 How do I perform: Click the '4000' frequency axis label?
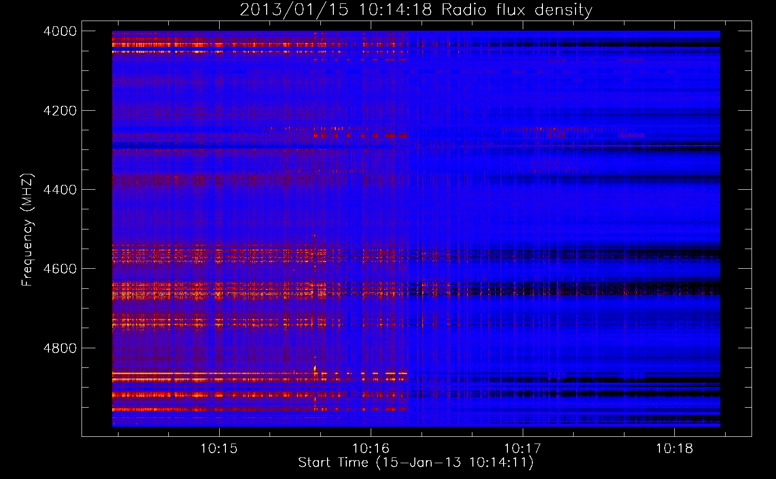[60, 31]
